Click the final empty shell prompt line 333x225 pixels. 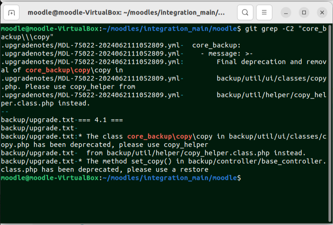pos(121,178)
